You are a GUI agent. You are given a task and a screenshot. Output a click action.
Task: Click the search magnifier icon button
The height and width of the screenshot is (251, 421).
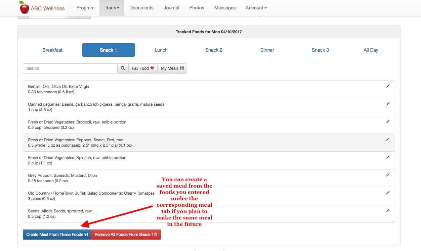pyautogui.click(x=123, y=68)
